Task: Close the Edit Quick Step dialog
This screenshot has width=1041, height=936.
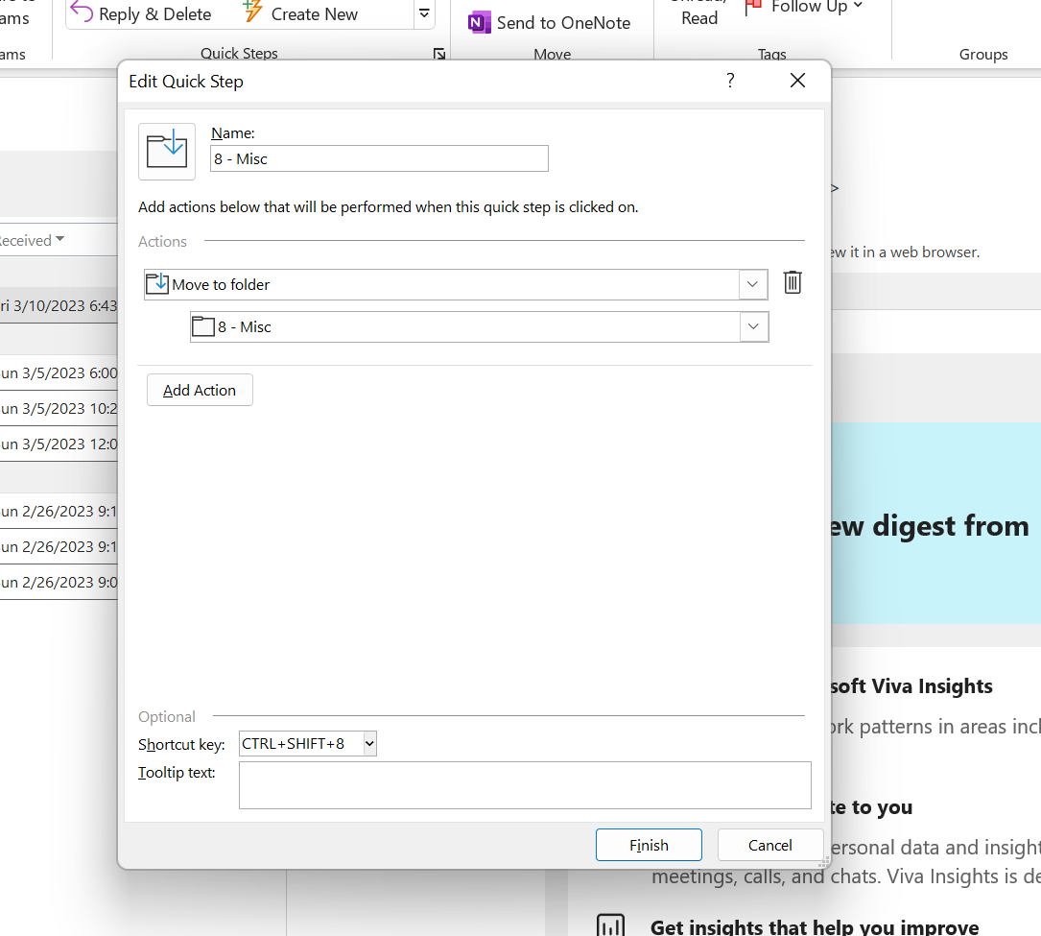Action: pos(798,81)
